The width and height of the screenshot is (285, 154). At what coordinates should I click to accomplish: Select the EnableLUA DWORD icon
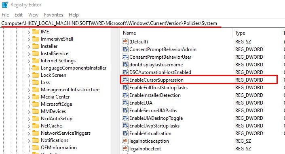(125, 103)
